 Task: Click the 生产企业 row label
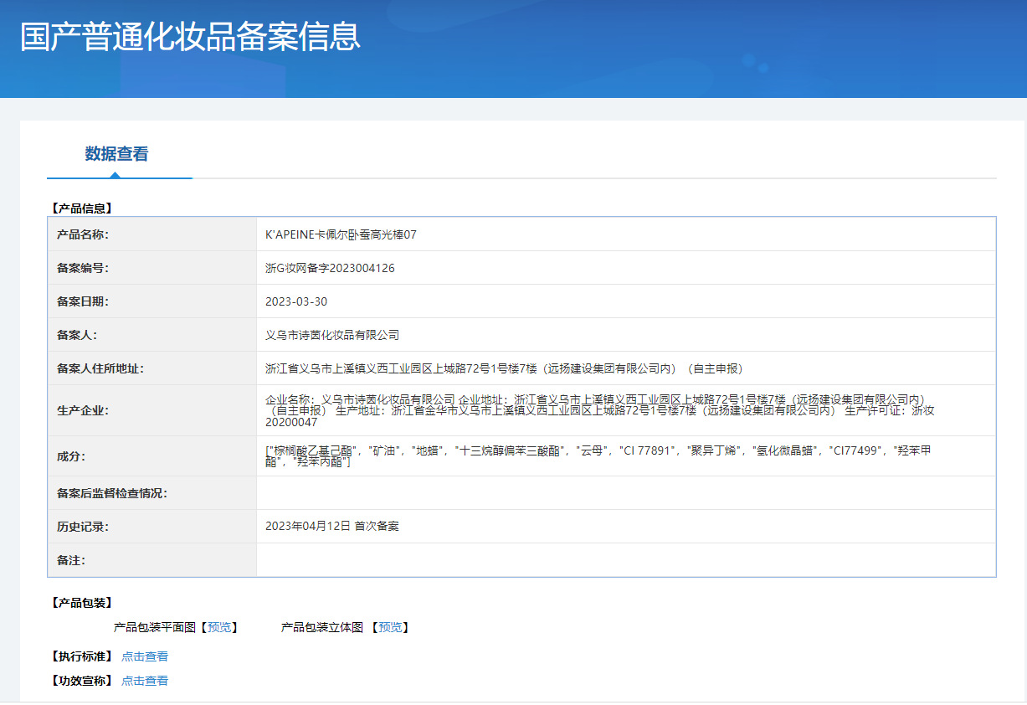(x=82, y=410)
